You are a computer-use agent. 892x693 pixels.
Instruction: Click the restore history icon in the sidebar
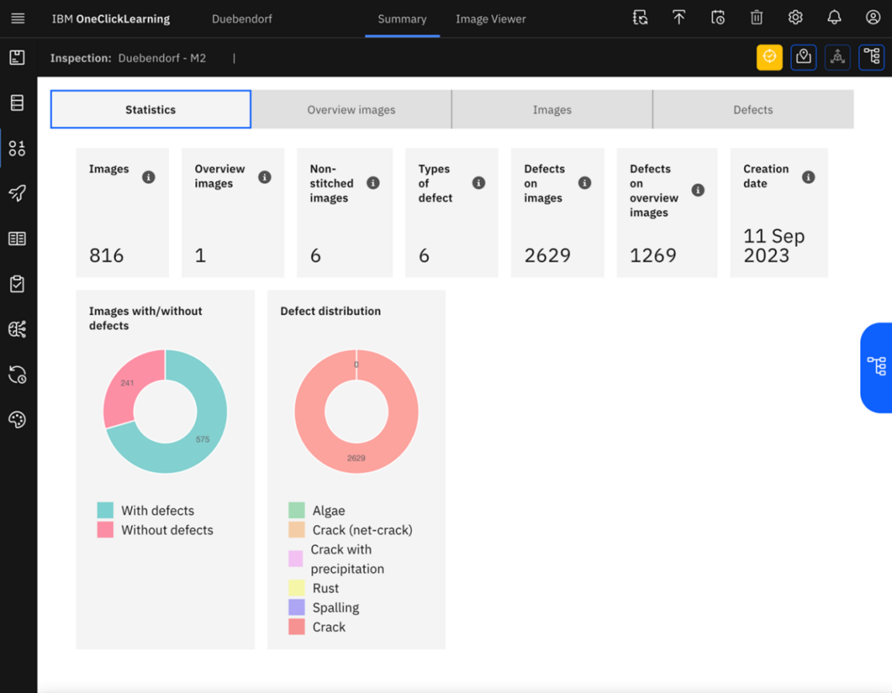17,375
